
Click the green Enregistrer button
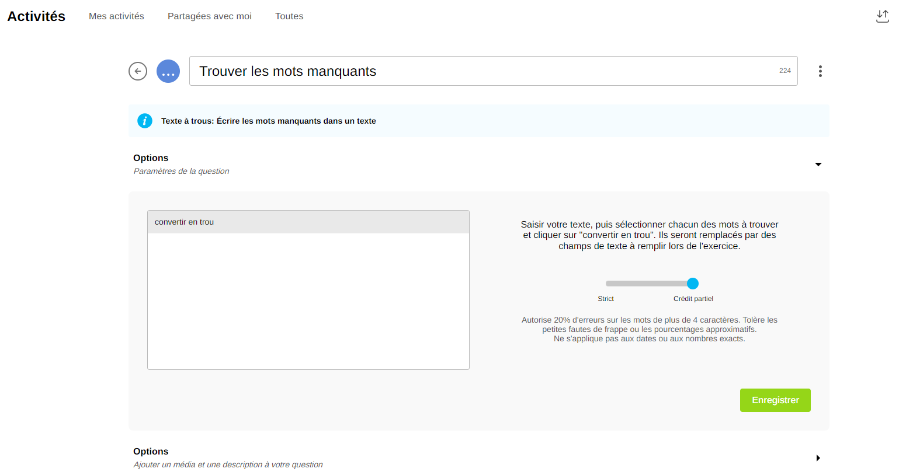click(x=775, y=400)
